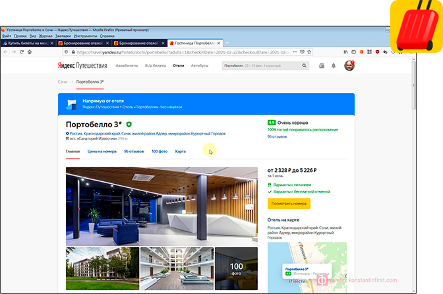Select the 'Цены на номера' hotel tab
The image size is (443, 294).
[x=102, y=152]
